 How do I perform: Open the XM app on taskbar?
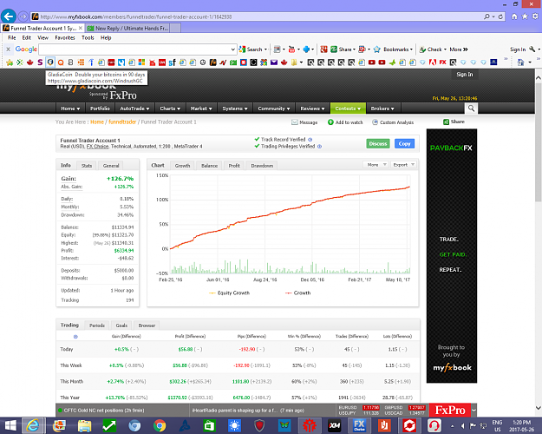point(334,425)
